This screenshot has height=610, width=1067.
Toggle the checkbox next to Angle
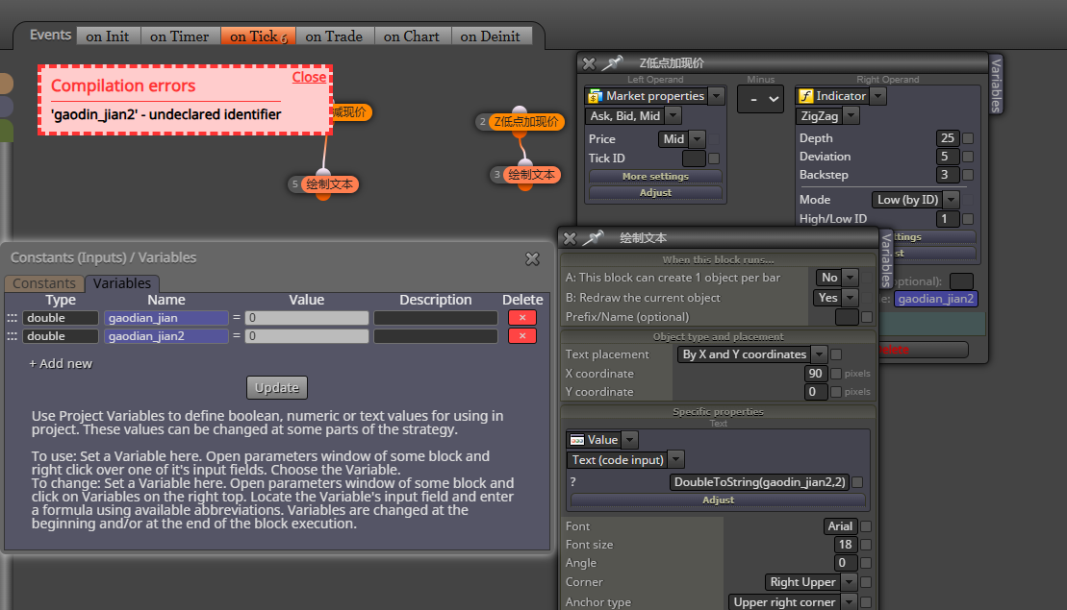866,563
